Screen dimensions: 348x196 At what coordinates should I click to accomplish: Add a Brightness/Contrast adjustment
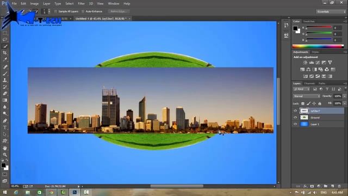point(306,63)
